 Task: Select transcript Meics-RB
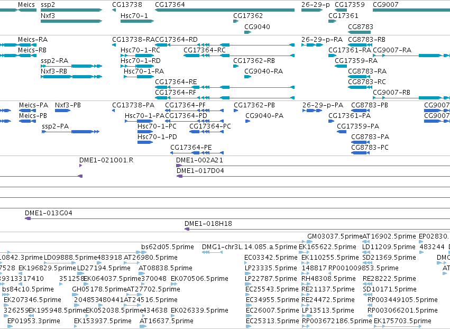[32, 50]
